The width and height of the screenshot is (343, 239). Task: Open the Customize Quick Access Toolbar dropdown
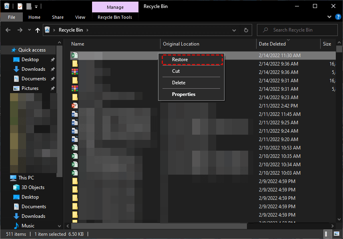coord(36,7)
